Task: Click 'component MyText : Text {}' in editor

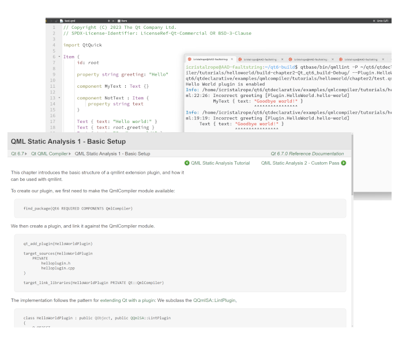Action: [113, 86]
